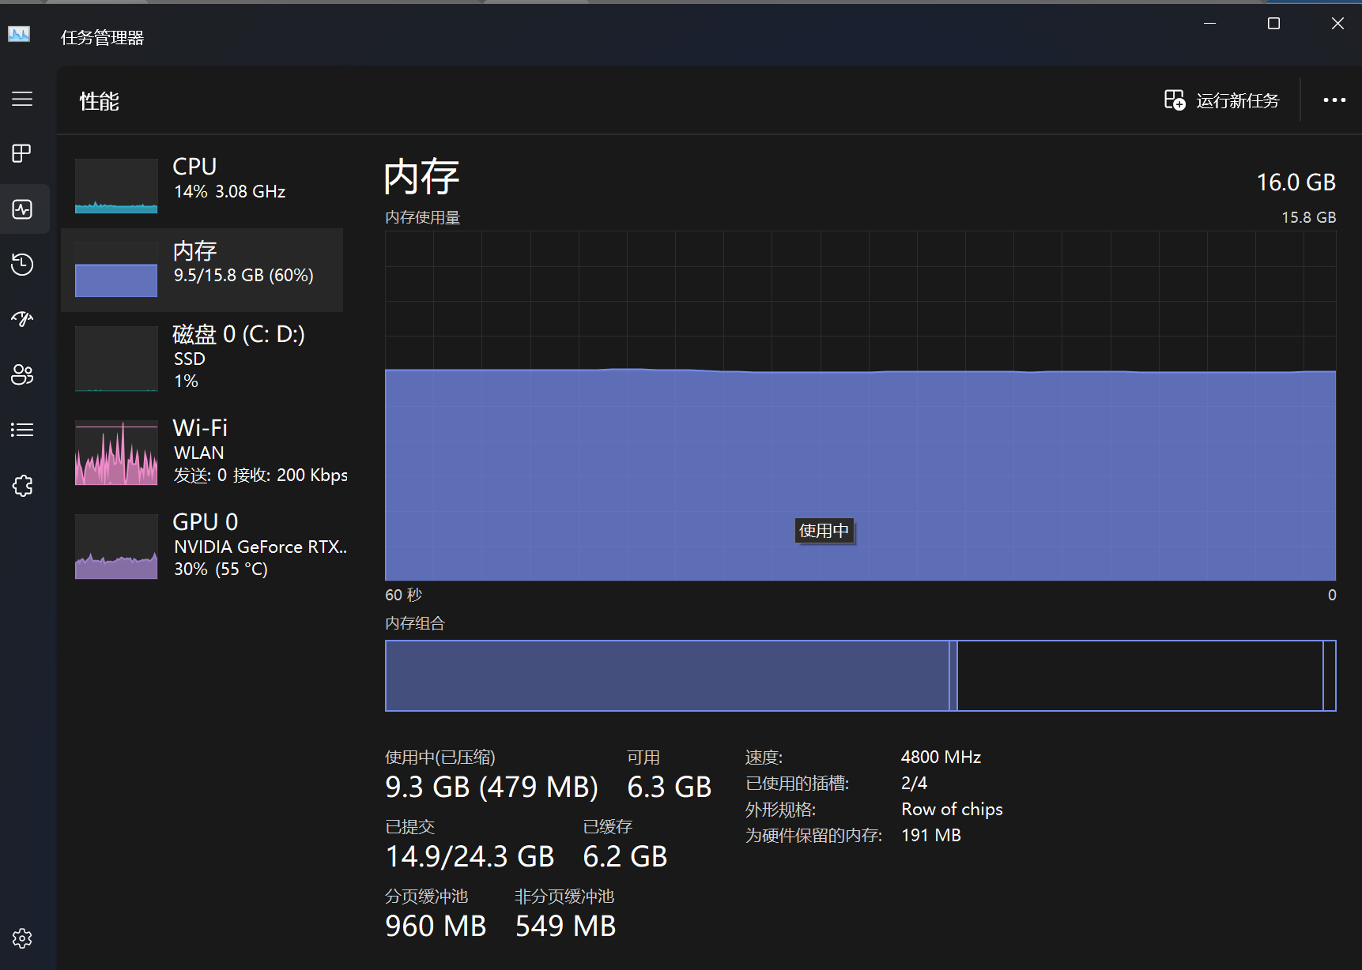Open the three-dot more options menu

(x=1334, y=100)
